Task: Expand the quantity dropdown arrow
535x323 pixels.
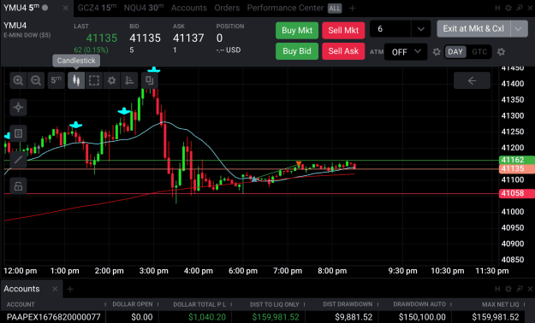Action: 420,29
